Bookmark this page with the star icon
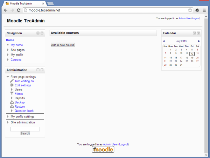Image resolution: width=210 pixels, height=158 pixels. click(190, 10)
